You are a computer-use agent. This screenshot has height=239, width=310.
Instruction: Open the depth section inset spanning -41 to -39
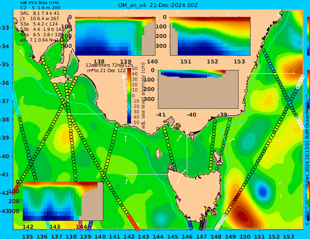(198, 89)
